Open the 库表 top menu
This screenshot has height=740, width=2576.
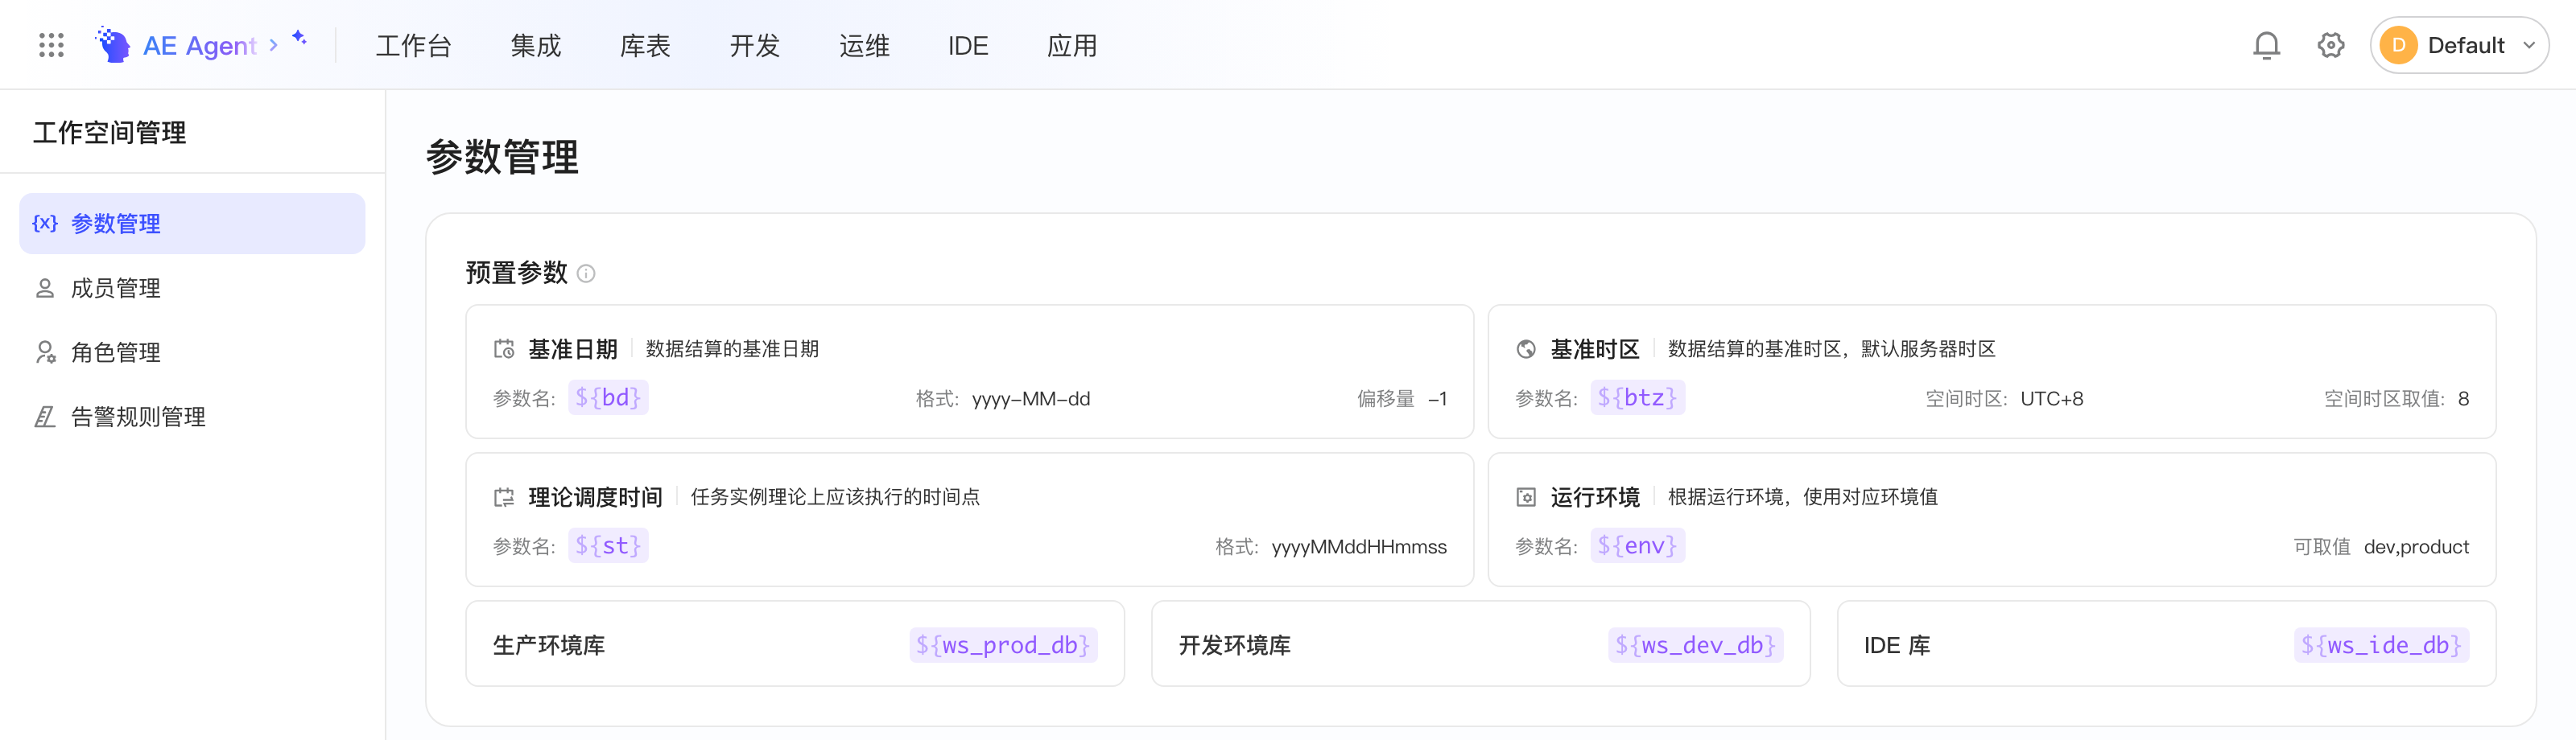pos(645,45)
